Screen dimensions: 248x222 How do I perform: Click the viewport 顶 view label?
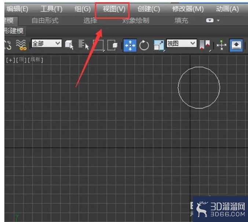21,60
